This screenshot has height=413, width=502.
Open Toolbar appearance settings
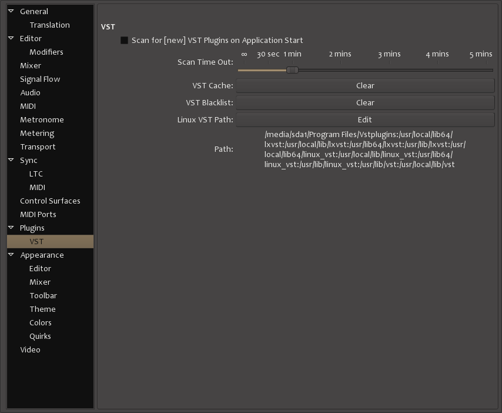tap(43, 296)
